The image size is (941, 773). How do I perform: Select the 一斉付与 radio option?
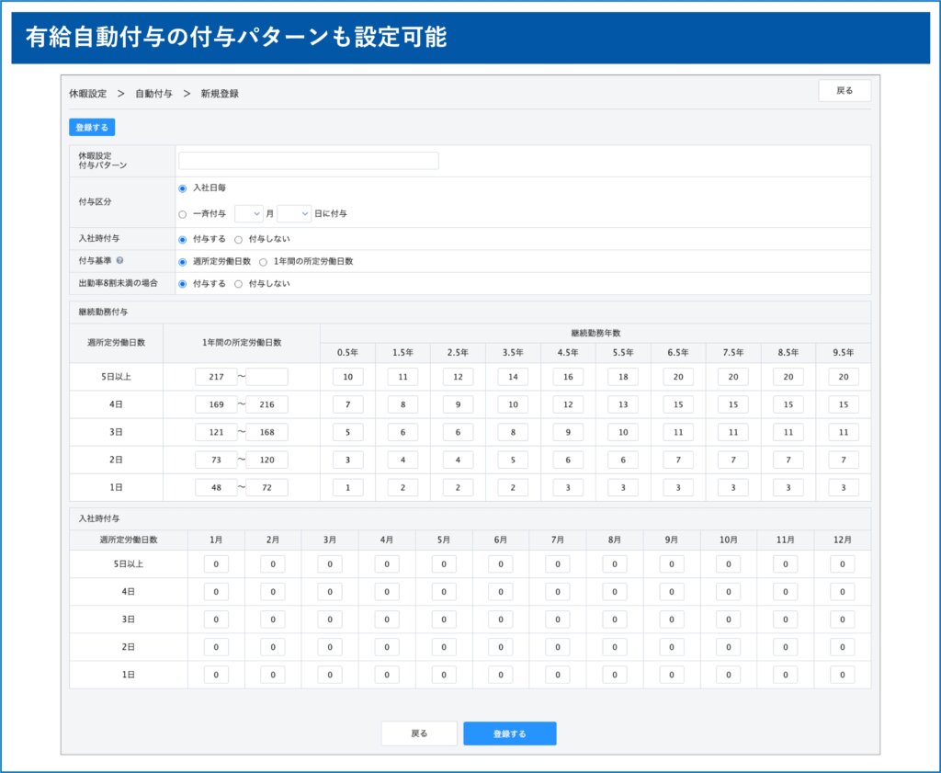(183, 214)
